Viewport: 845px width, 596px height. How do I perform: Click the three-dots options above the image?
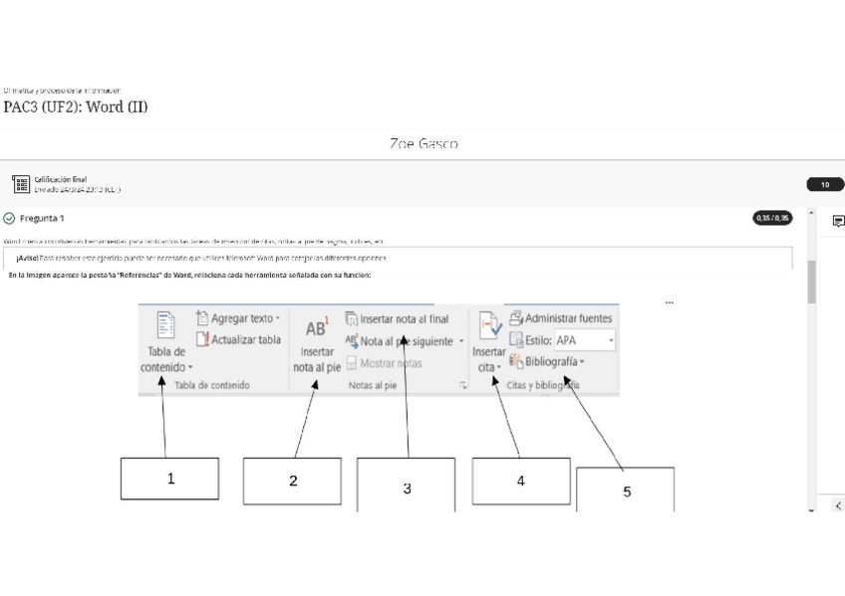coord(669,301)
